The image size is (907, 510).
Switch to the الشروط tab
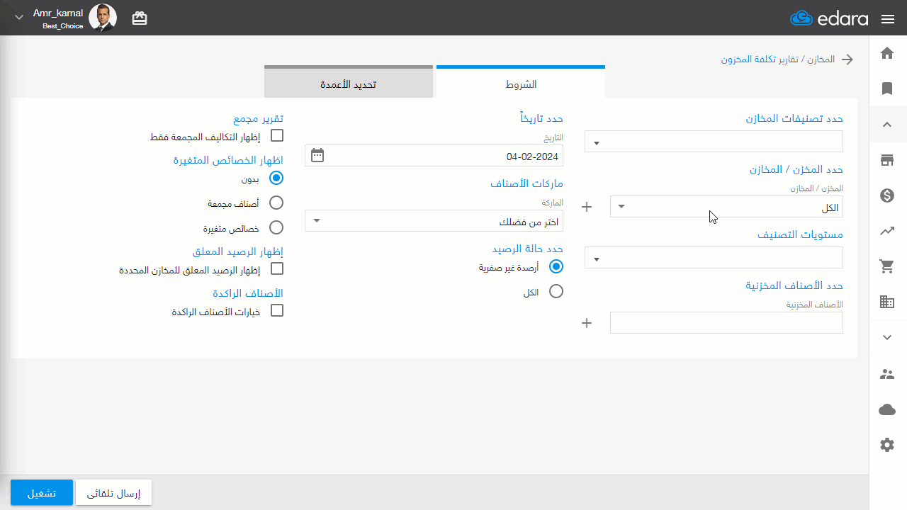(521, 83)
